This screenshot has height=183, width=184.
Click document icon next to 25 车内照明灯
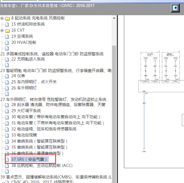tap(7, 82)
